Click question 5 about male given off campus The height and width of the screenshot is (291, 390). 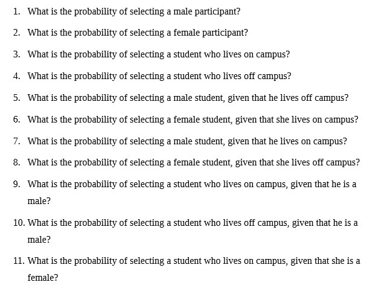click(x=188, y=98)
